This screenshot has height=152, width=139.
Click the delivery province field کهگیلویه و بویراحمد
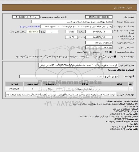tap(99, 42)
